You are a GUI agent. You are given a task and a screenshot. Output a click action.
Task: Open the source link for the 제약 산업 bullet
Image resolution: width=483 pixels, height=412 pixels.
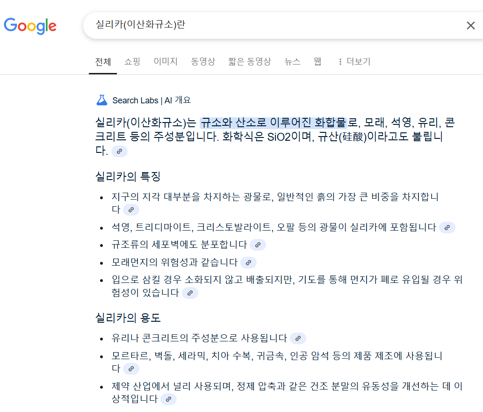point(168,399)
